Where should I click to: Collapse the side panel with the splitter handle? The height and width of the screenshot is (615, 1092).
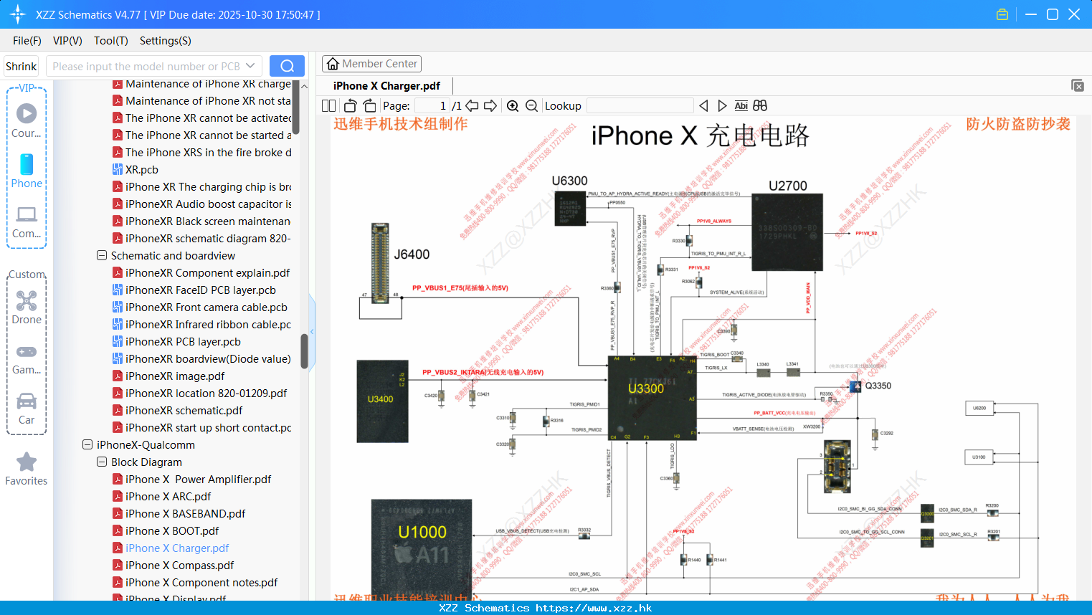point(312,330)
